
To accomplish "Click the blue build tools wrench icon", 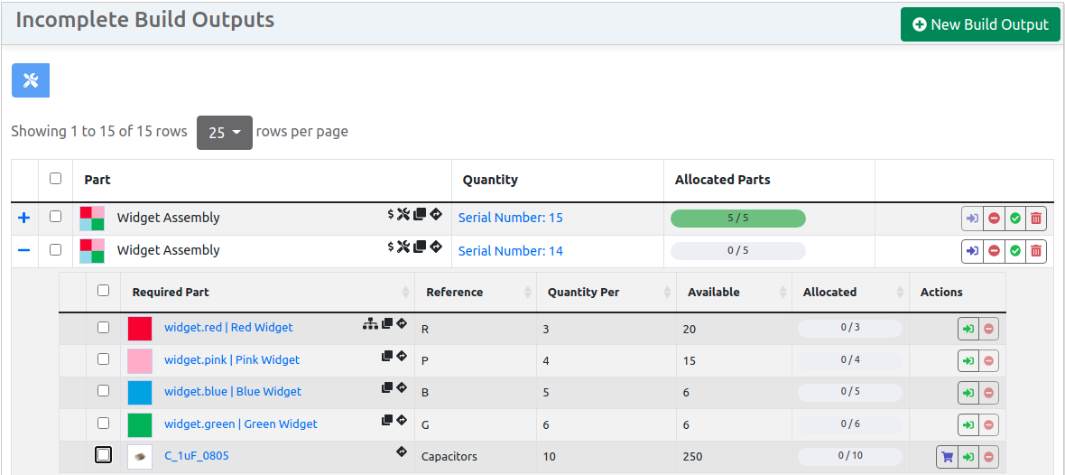I will [x=31, y=80].
